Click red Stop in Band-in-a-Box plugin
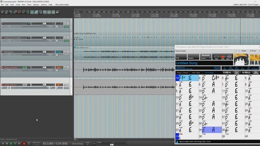The height and width of the screenshot is (146, 260). point(223,57)
